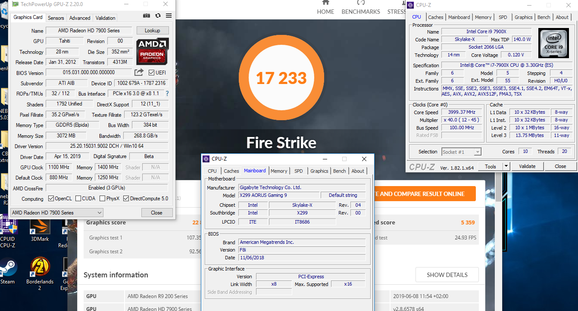The image size is (578, 311).
Task: Open Memory tab in the Mainboard CPU-Z window
Action: point(279,171)
